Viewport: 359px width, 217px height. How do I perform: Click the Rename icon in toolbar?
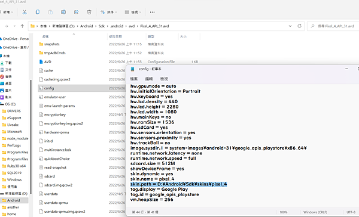[63, 12]
